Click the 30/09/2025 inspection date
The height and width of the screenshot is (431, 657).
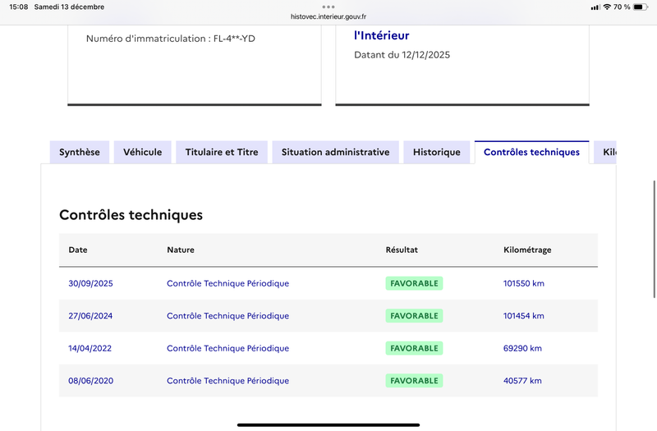[x=90, y=283]
